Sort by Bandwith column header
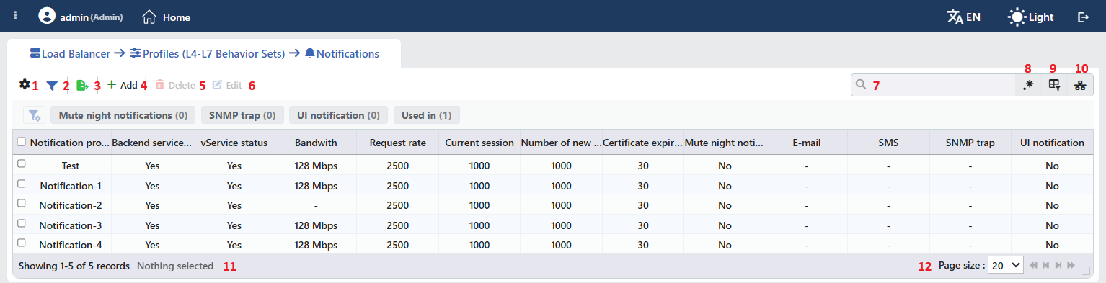Image resolution: width=1106 pixels, height=283 pixels. tap(316, 143)
